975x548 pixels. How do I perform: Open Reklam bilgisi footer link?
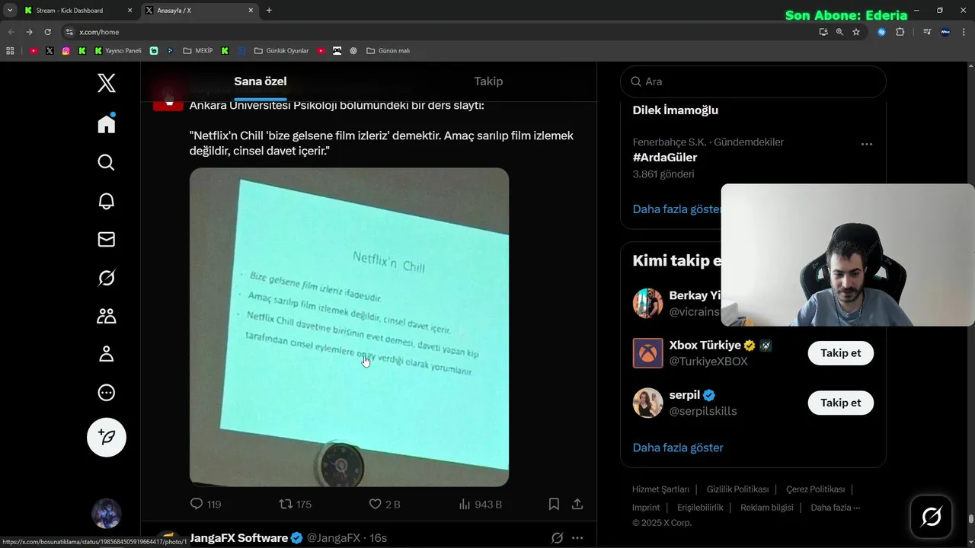(x=766, y=508)
